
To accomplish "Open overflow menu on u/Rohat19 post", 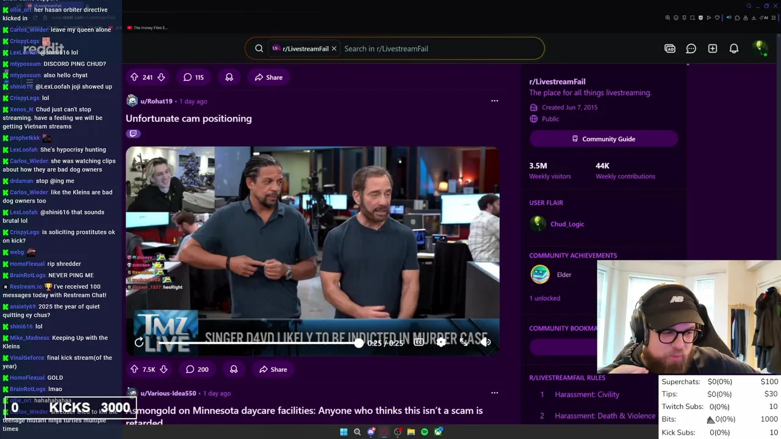I will [x=494, y=101].
